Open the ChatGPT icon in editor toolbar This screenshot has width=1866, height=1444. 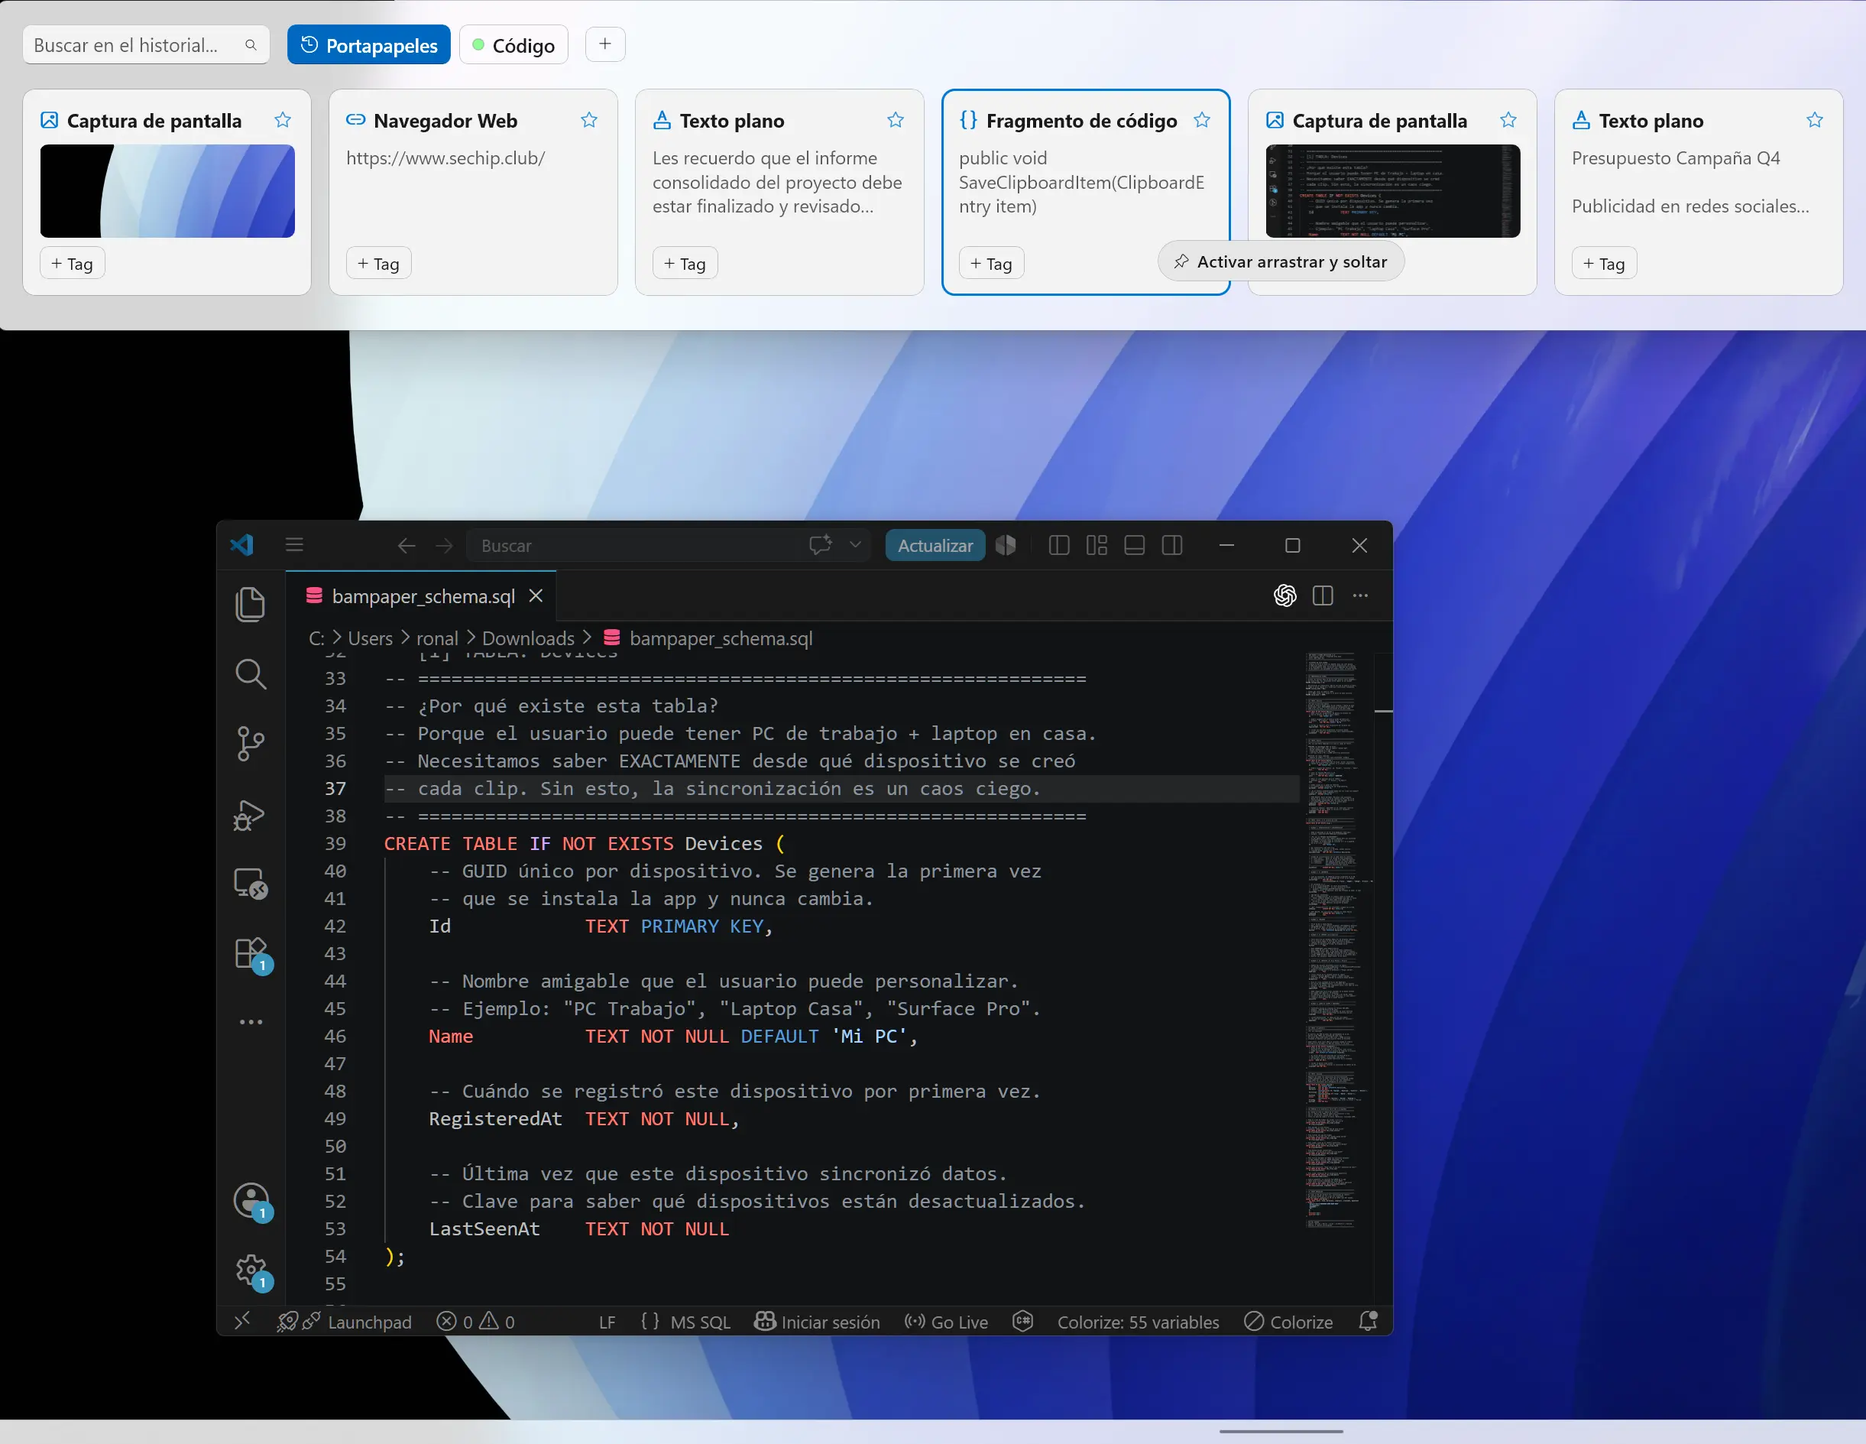[x=1284, y=595]
